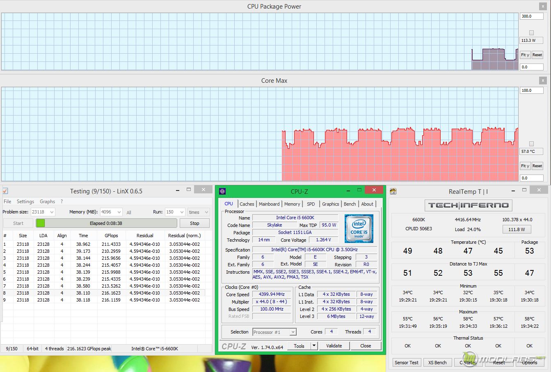The height and width of the screenshot is (372, 551).
Task: Click the 111.8 W power button in RealTemp
Action: click(x=517, y=229)
